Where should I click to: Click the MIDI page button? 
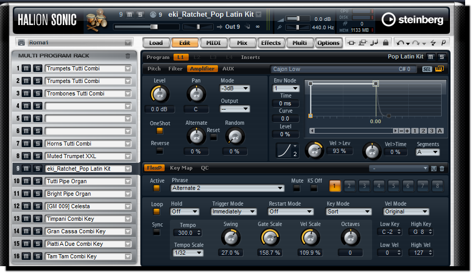[x=213, y=43]
